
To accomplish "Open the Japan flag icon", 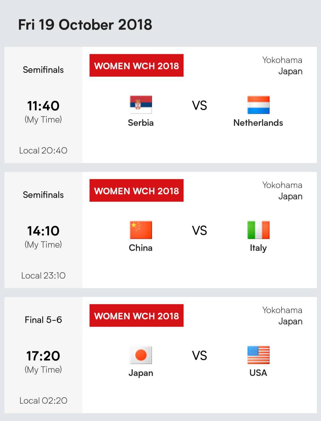I will 141,355.
